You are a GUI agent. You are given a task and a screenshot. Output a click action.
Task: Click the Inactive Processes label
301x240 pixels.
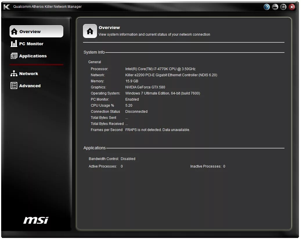pos(206,166)
